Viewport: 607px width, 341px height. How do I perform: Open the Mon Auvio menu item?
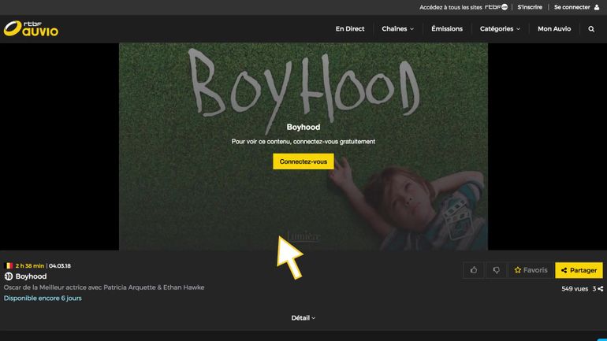click(554, 29)
